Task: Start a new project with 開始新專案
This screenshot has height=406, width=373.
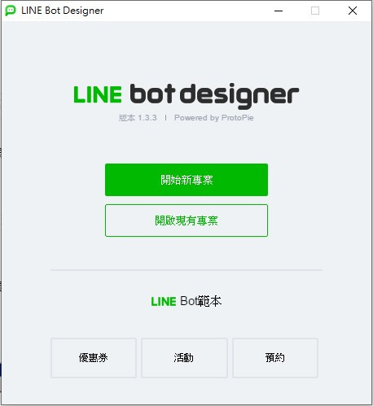Action: [x=186, y=180]
